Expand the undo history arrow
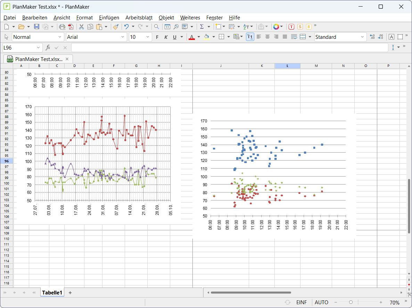 [x=133, y=26]
